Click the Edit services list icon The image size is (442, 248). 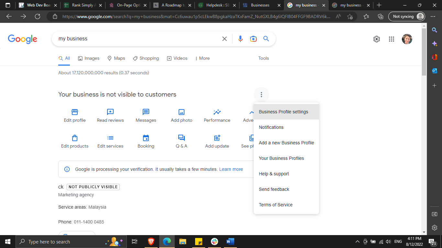click(x=110, y=138)
